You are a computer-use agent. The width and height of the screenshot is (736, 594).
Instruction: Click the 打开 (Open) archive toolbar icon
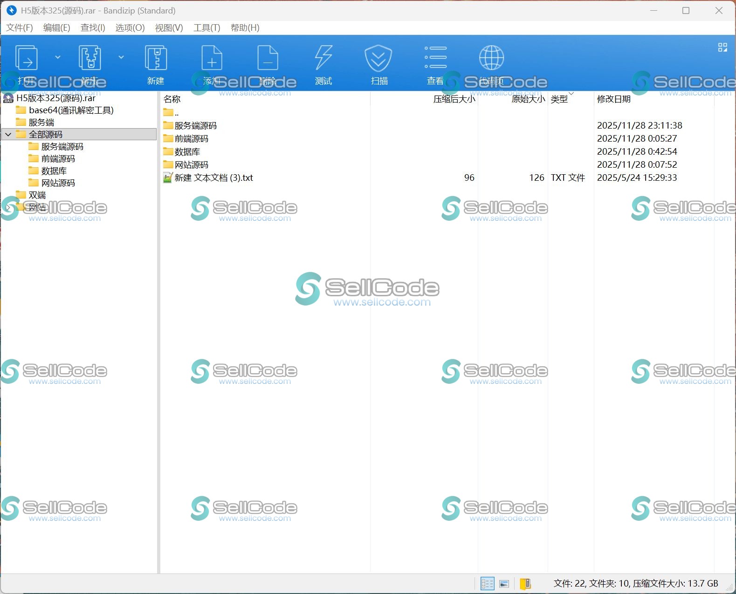[x=27, y=59]
